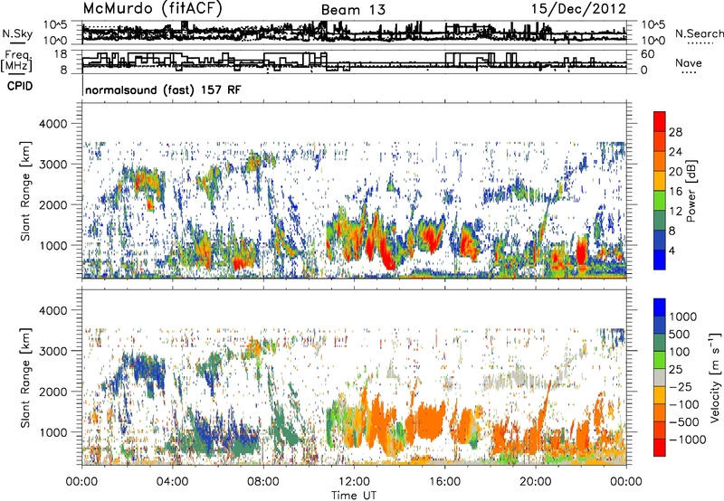The height and width of the screenshot is (501, 724).
Task: Click the '4000' tick on the power panel
Action: pos(53,124)
